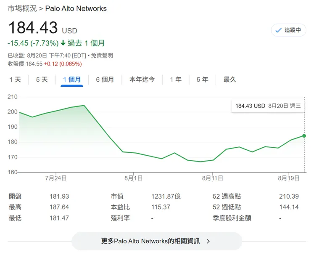Screen dimensions: 311x255
Task: Click the arrow icon in 更多Palo Alto Networks button
Action: coord(208,241)
